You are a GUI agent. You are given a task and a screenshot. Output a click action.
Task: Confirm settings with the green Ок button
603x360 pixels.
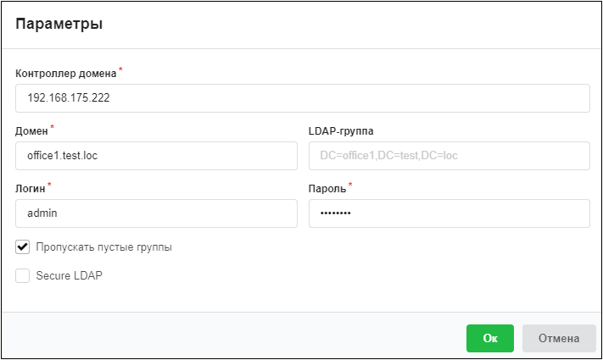point(490,338)
